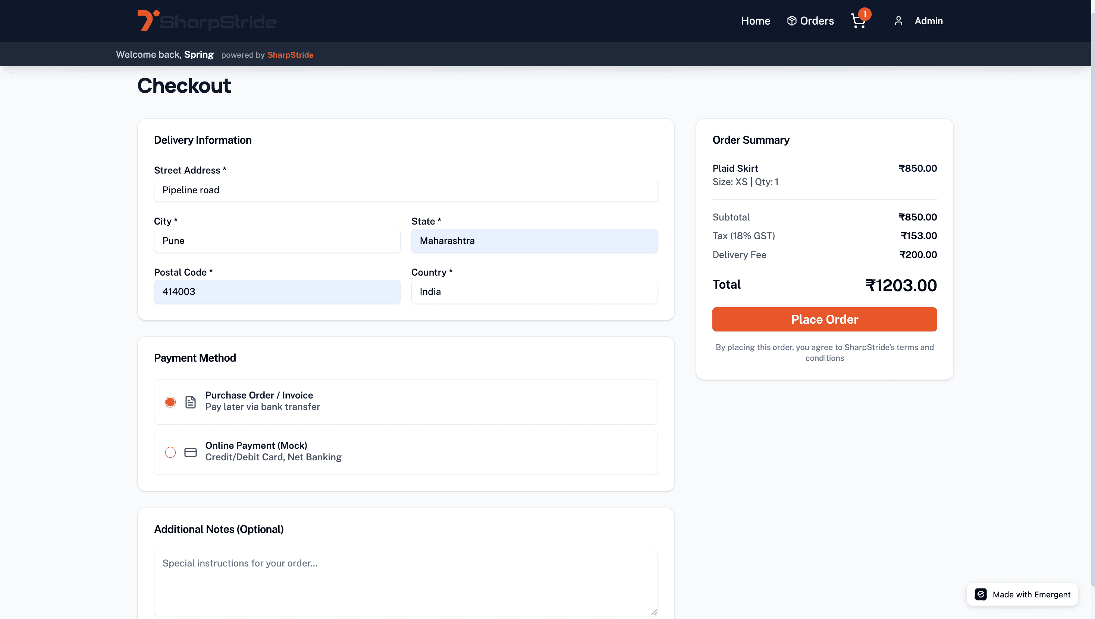
Task: Click into the Street Address field
Action: tap(405, 190)
